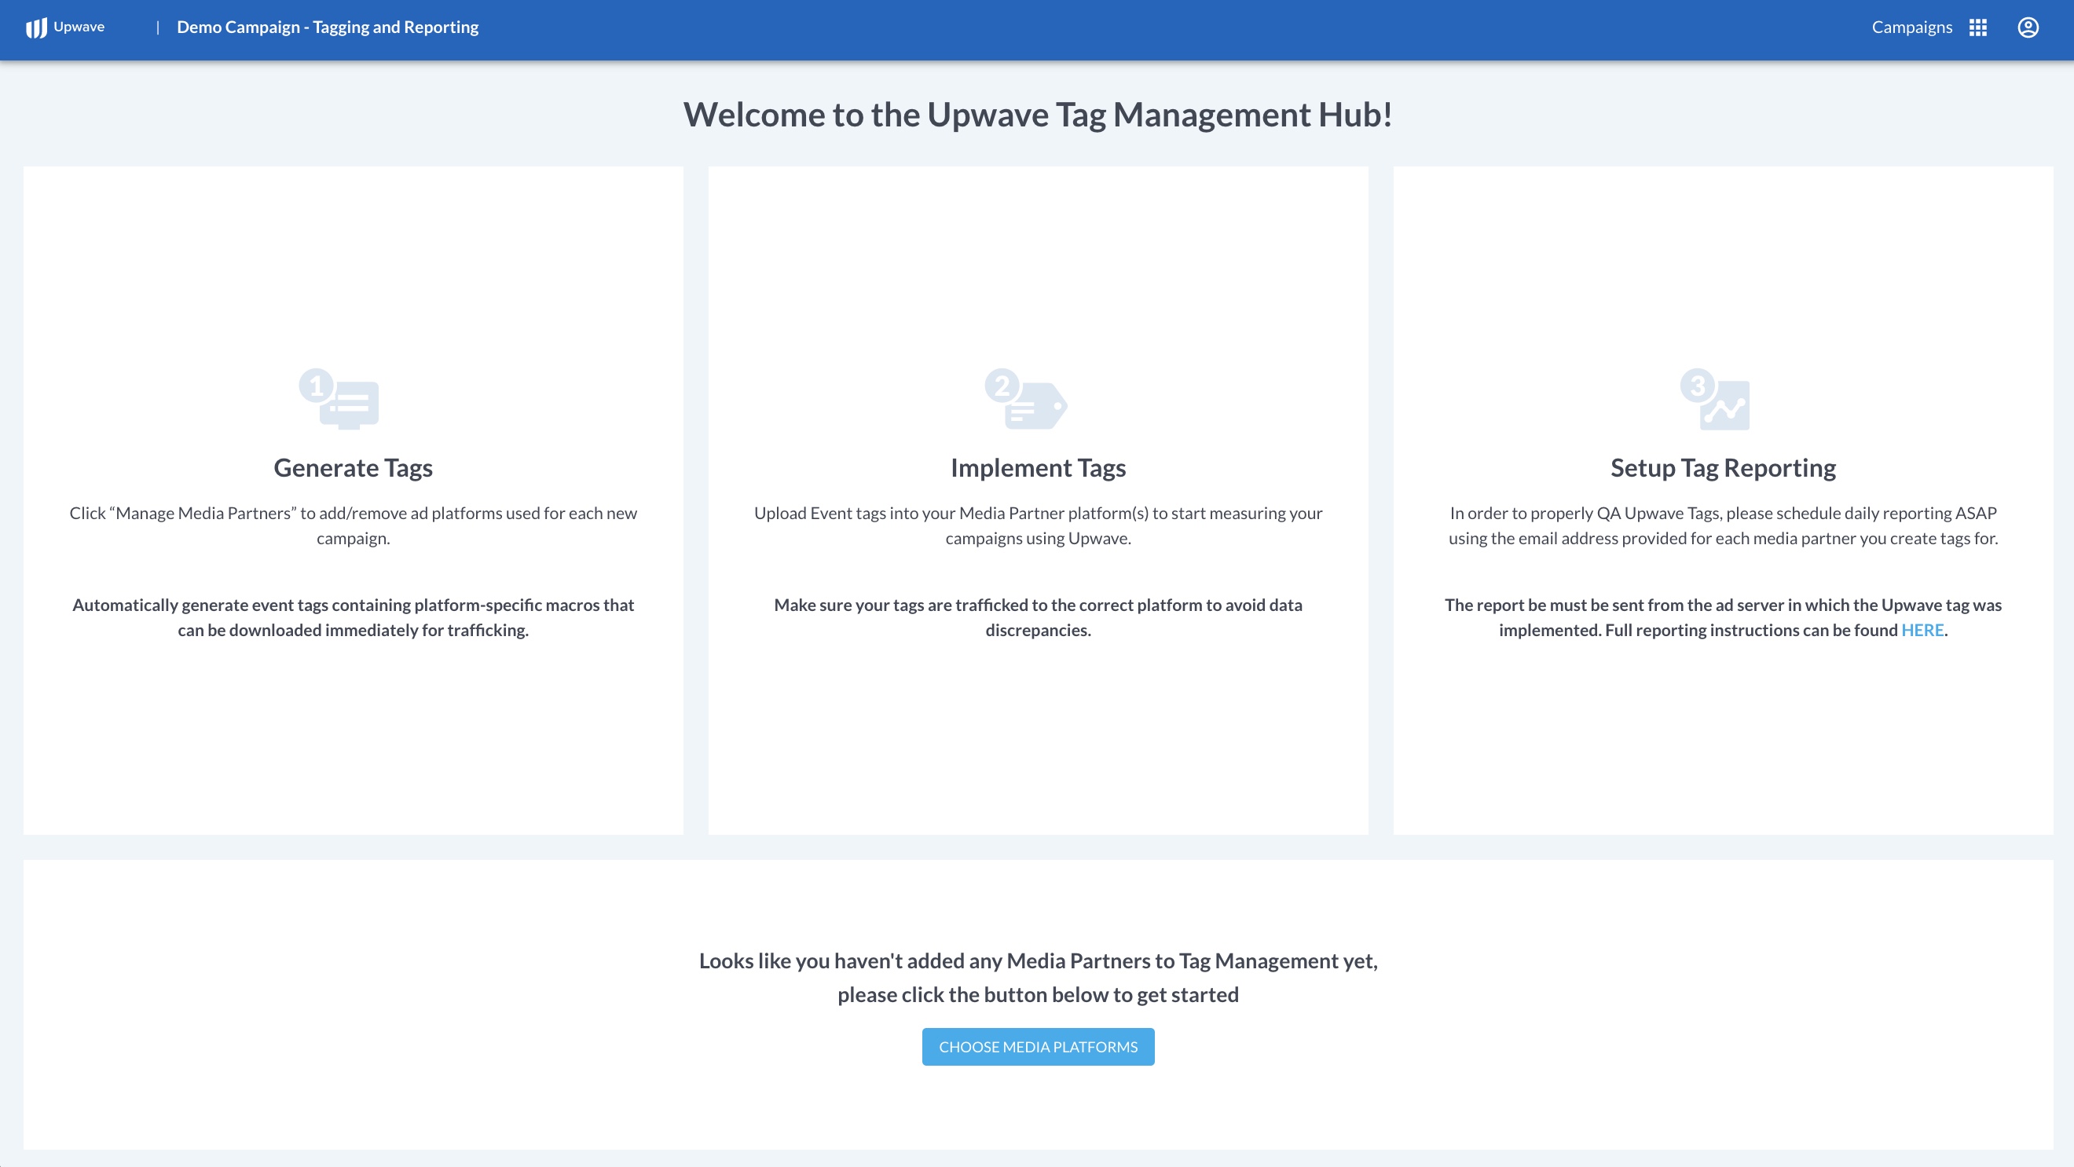Image resolution: width=2074 pixels, height=1167 pixels.
Task: Click the Implement Tags card heading
Action: [1039, 466]
